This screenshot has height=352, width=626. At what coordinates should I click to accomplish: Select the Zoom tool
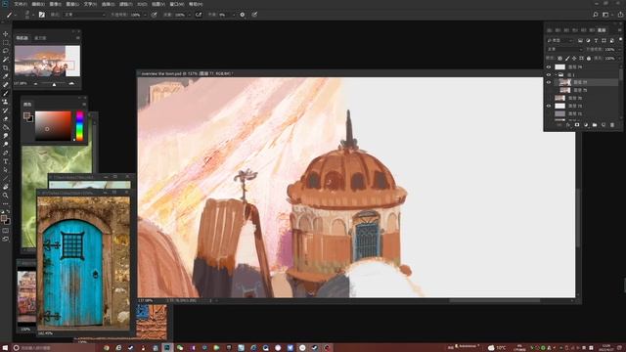(6, 196)
